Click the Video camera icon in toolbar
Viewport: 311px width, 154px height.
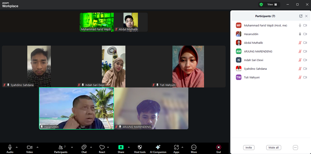29,147
